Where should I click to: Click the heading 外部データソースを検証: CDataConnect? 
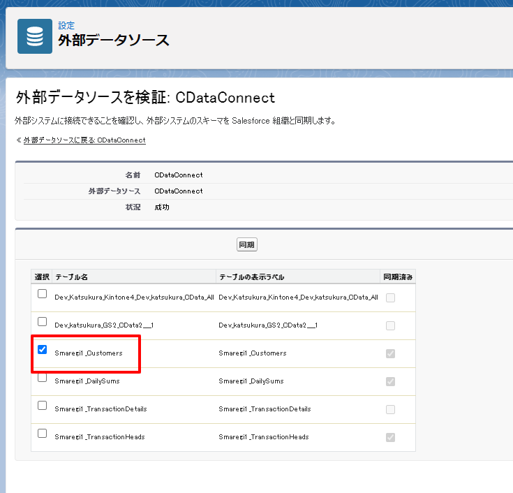145,98
